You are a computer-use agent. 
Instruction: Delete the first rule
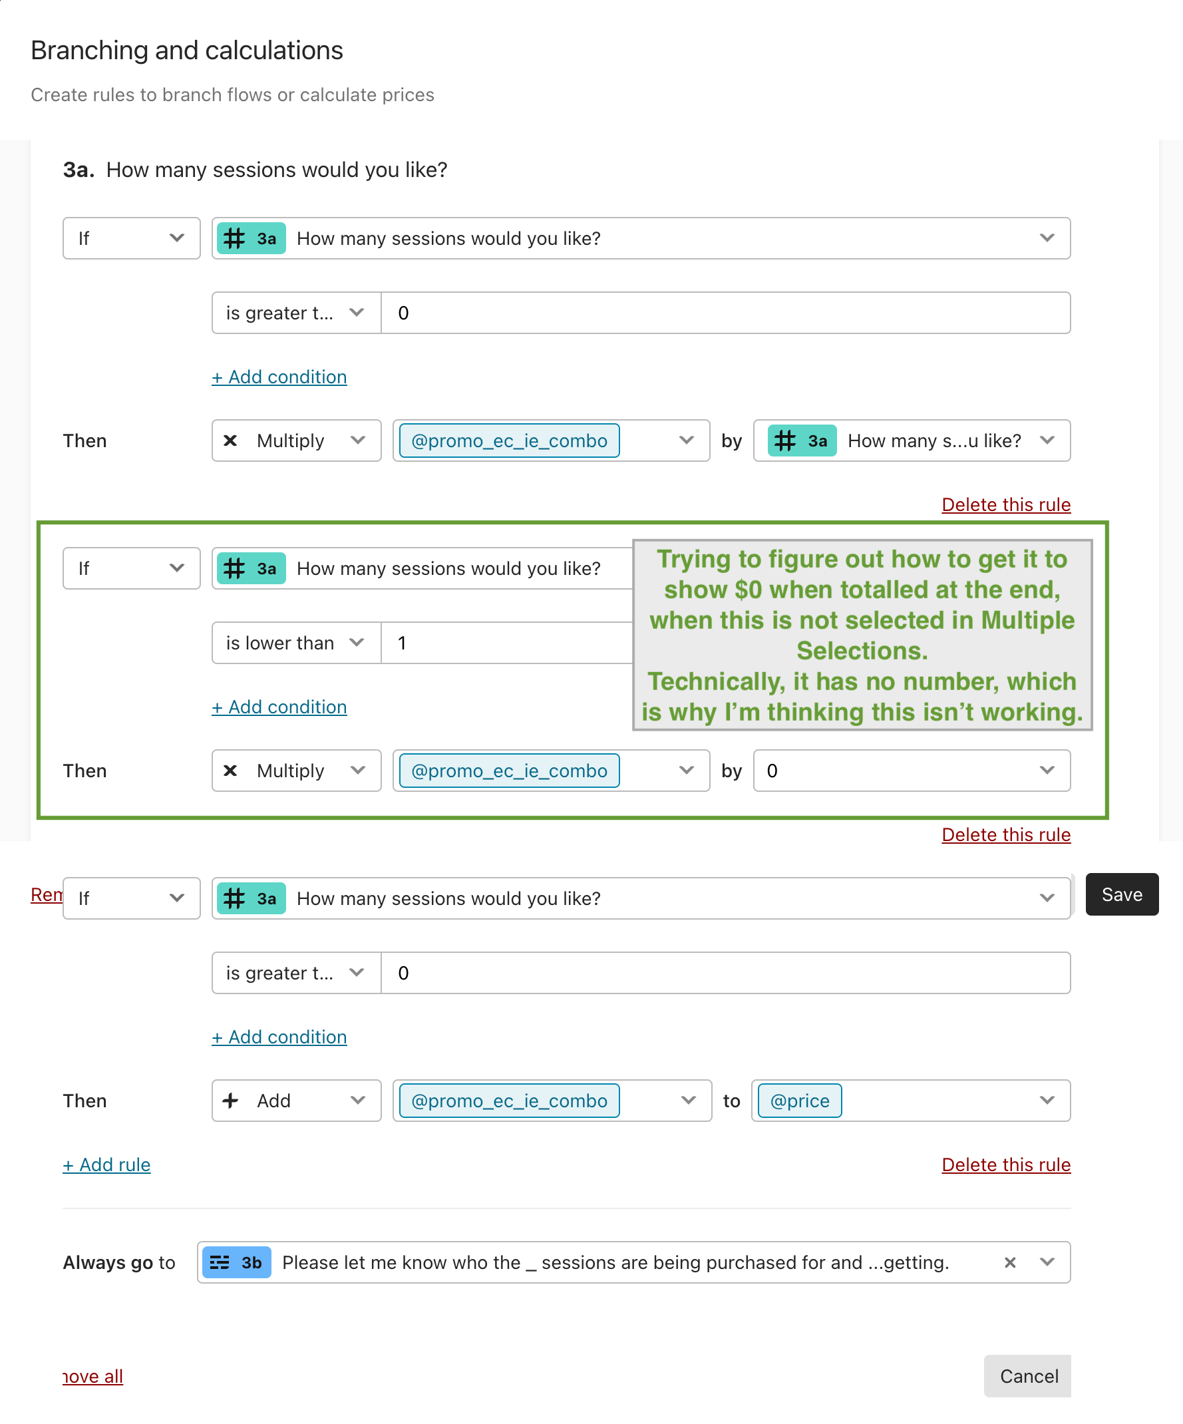[1006, 504]
